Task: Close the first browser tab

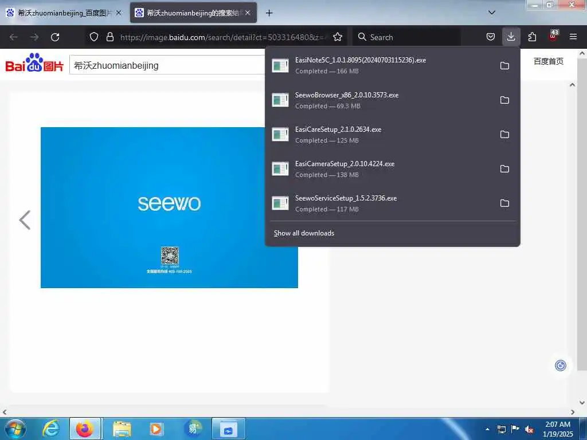Action: 118,13
